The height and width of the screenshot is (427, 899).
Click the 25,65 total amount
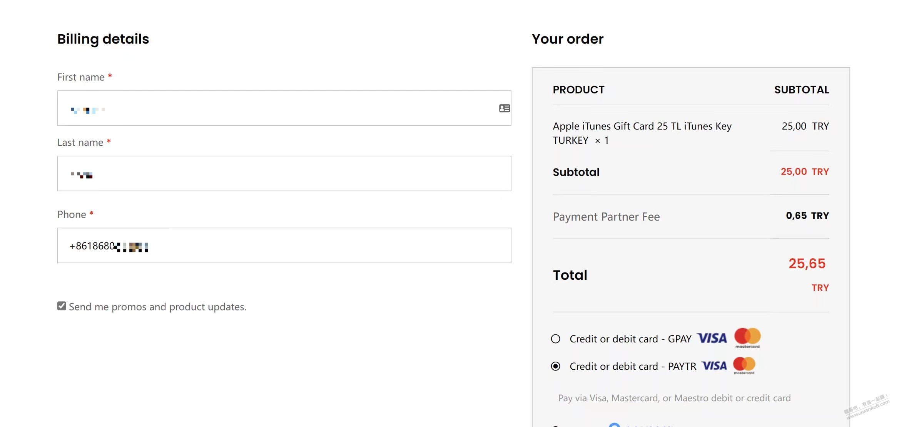point(807,264)
